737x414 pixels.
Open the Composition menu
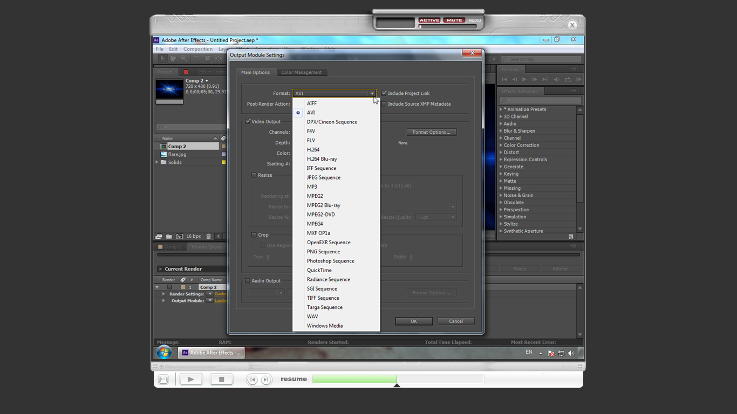198,49
